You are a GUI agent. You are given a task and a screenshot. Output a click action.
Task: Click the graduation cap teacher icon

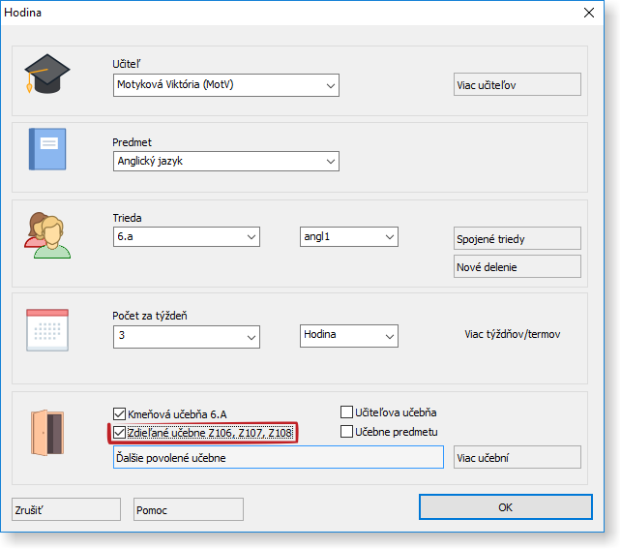[47, 75]
